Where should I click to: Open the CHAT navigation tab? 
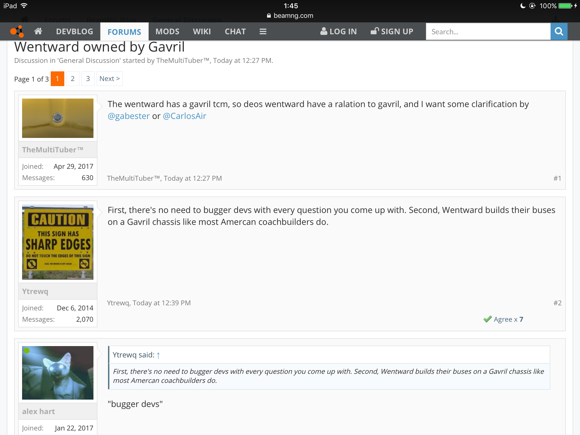point(235,31)
